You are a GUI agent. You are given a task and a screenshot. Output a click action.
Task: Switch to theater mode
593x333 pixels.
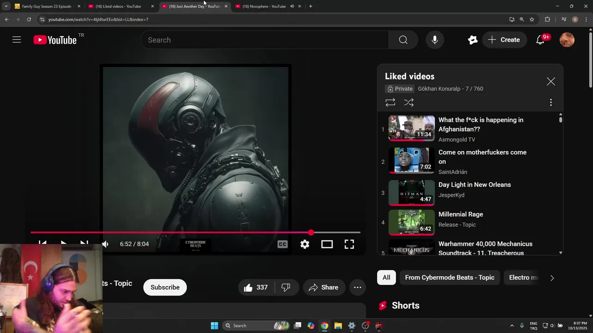tap(327, 244)
